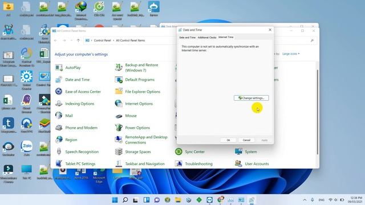Open Default Programs icon
This screenshot has width=365, height=205.
[x=119, y=80]
